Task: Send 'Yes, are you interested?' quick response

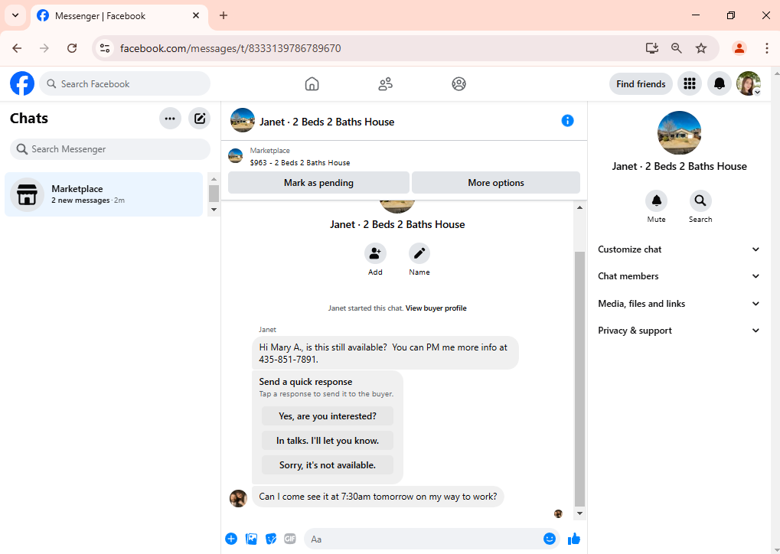Action: (328, 415)
